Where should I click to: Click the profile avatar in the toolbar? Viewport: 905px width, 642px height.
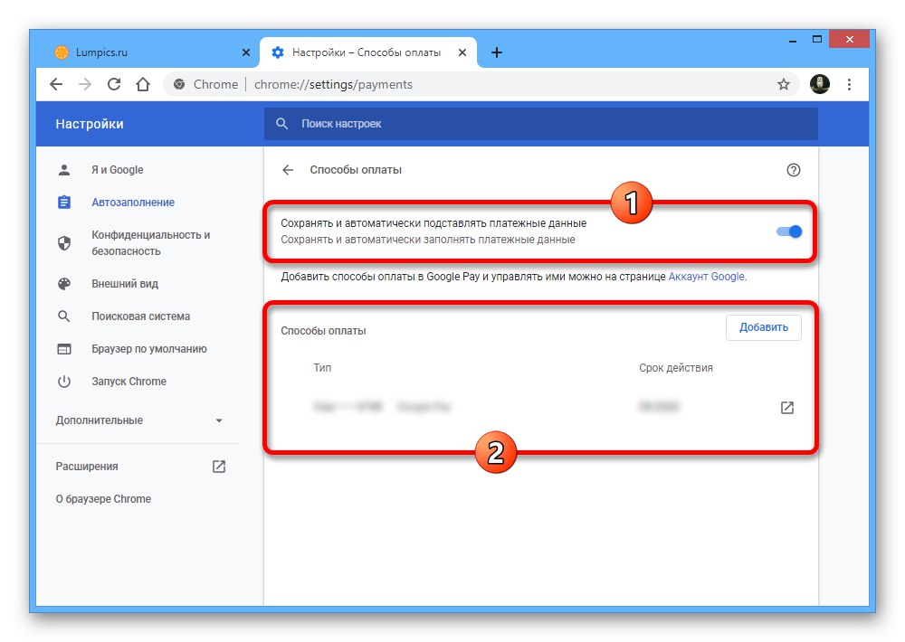point(820,83)
